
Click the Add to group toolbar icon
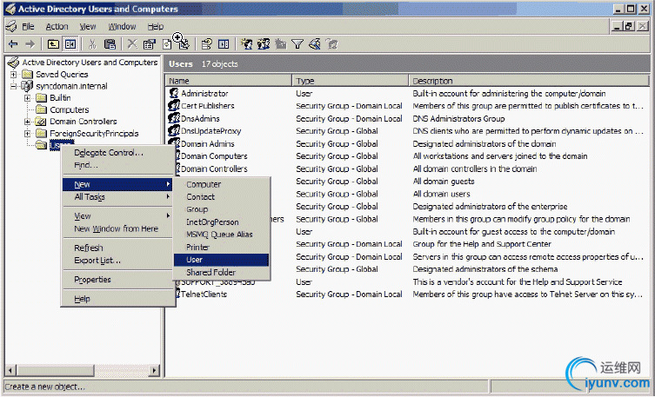point(331,43)
